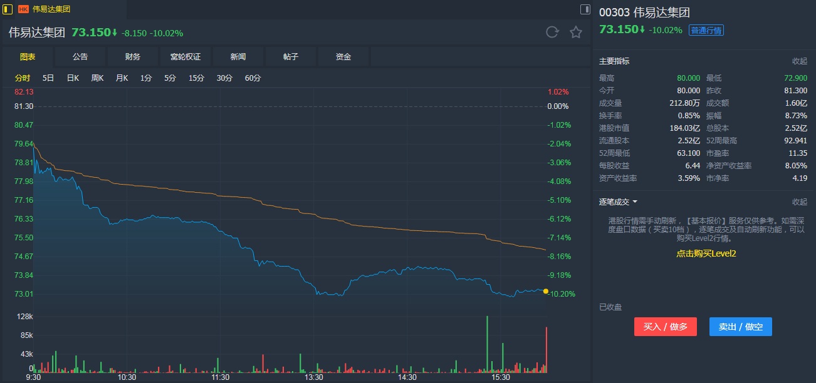This screenshot has height=383, width=816.
Task: Collapse the 逐笔成交 section via 收起
Action: point(799,202)
